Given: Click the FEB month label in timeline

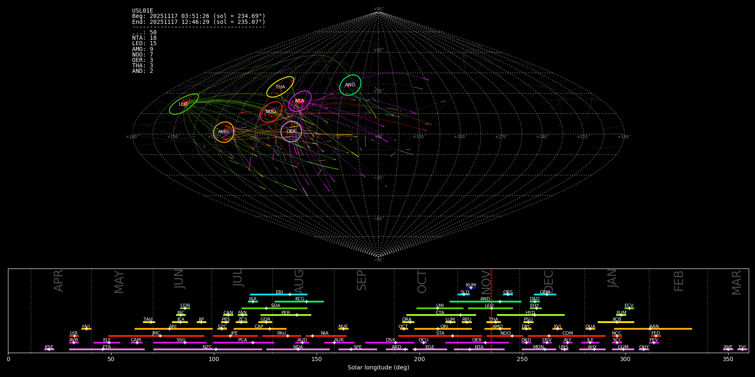Looking at the screenshot, I should click(x=679, y=281).
